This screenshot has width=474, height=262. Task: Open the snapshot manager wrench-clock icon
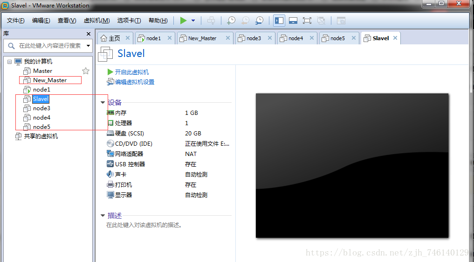(x=259, y=21)
